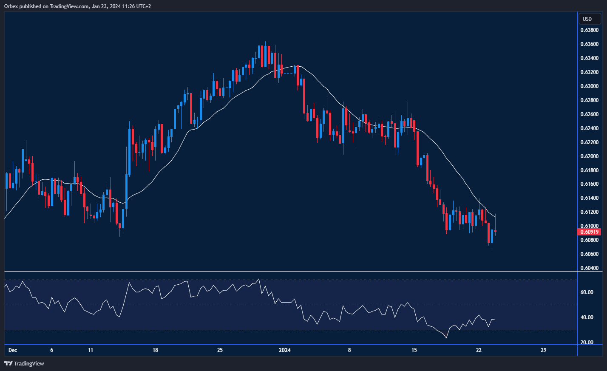Select the 2024 marker on the time axis
The width and height of the screenshot is (607, 371).
[284, 350]
